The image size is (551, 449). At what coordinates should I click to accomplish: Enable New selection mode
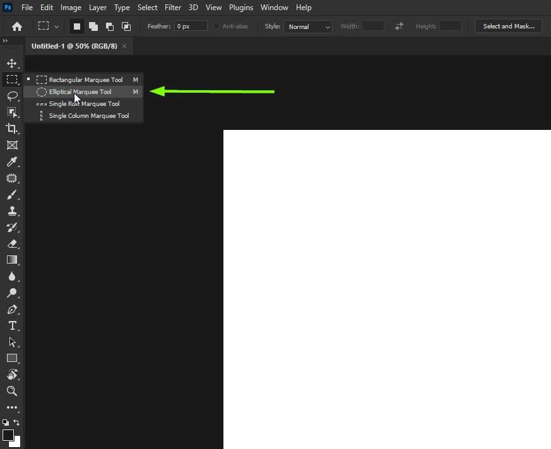(x=77, y=26)
